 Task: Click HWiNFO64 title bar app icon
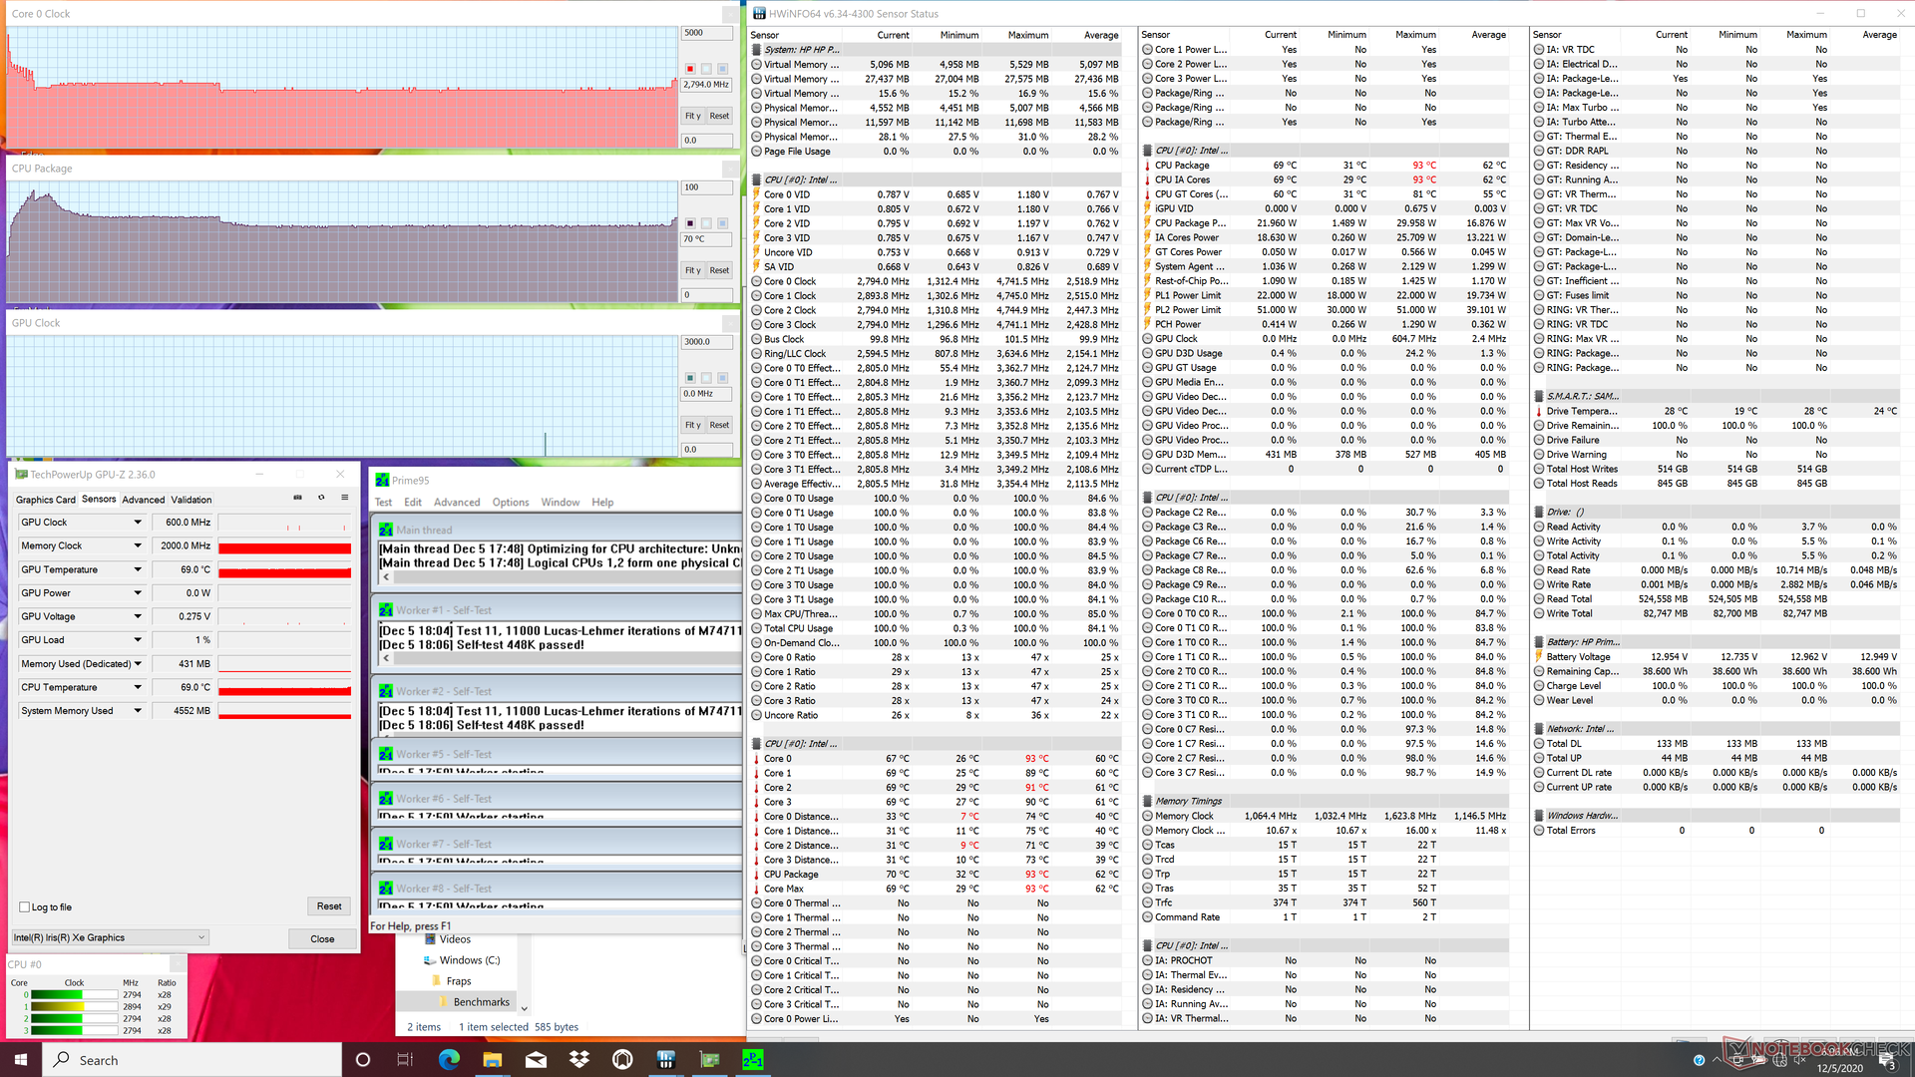759,14
